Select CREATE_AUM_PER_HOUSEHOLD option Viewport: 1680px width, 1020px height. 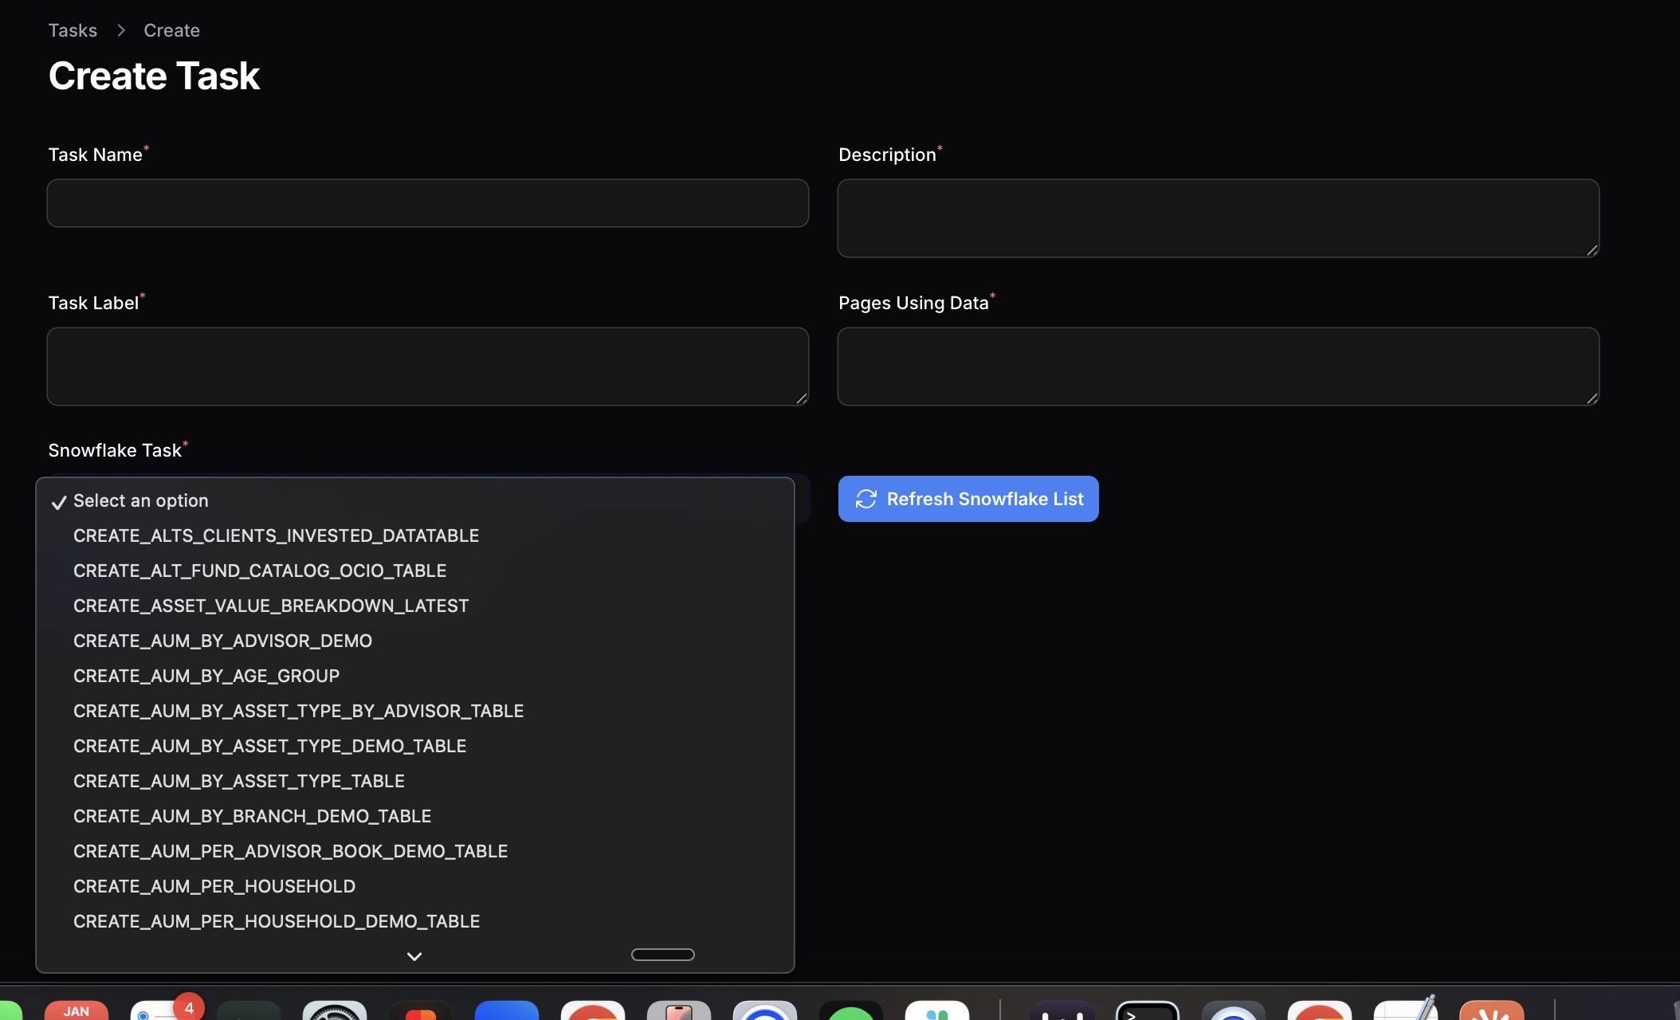pos(214,886)
